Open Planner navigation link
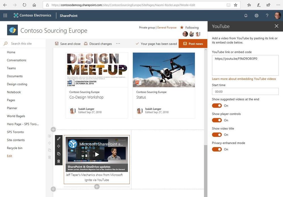Image resolution: width=283 pixels, height=197 pixels. (x=12, y=108)
